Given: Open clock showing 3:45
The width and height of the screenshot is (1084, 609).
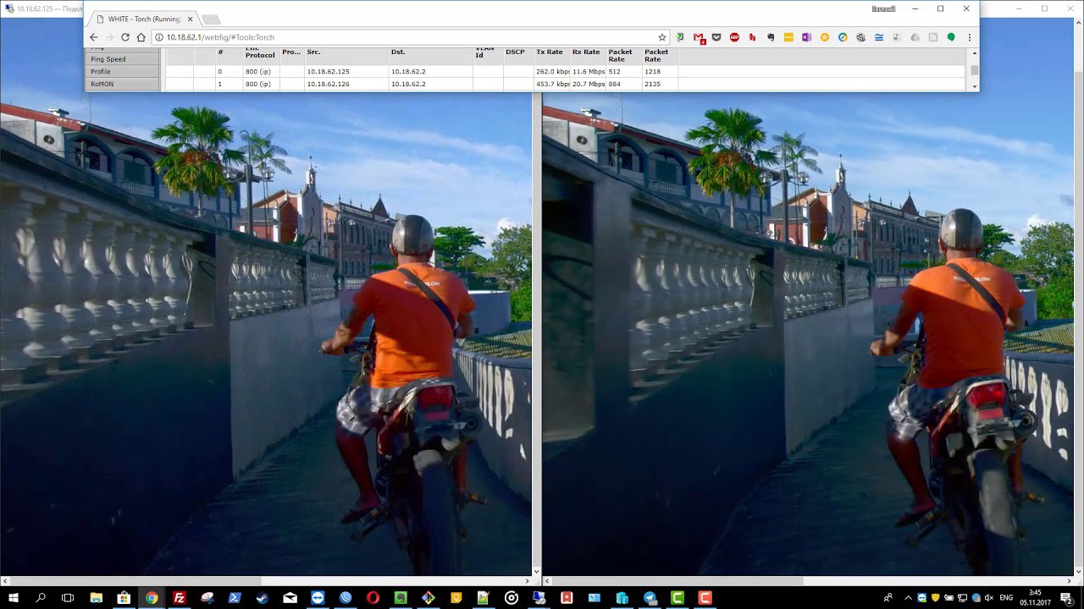Looking at the screenshot, I should pos(1037,598).
